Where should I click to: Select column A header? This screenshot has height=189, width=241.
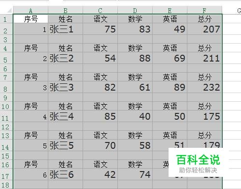point(30,11)
